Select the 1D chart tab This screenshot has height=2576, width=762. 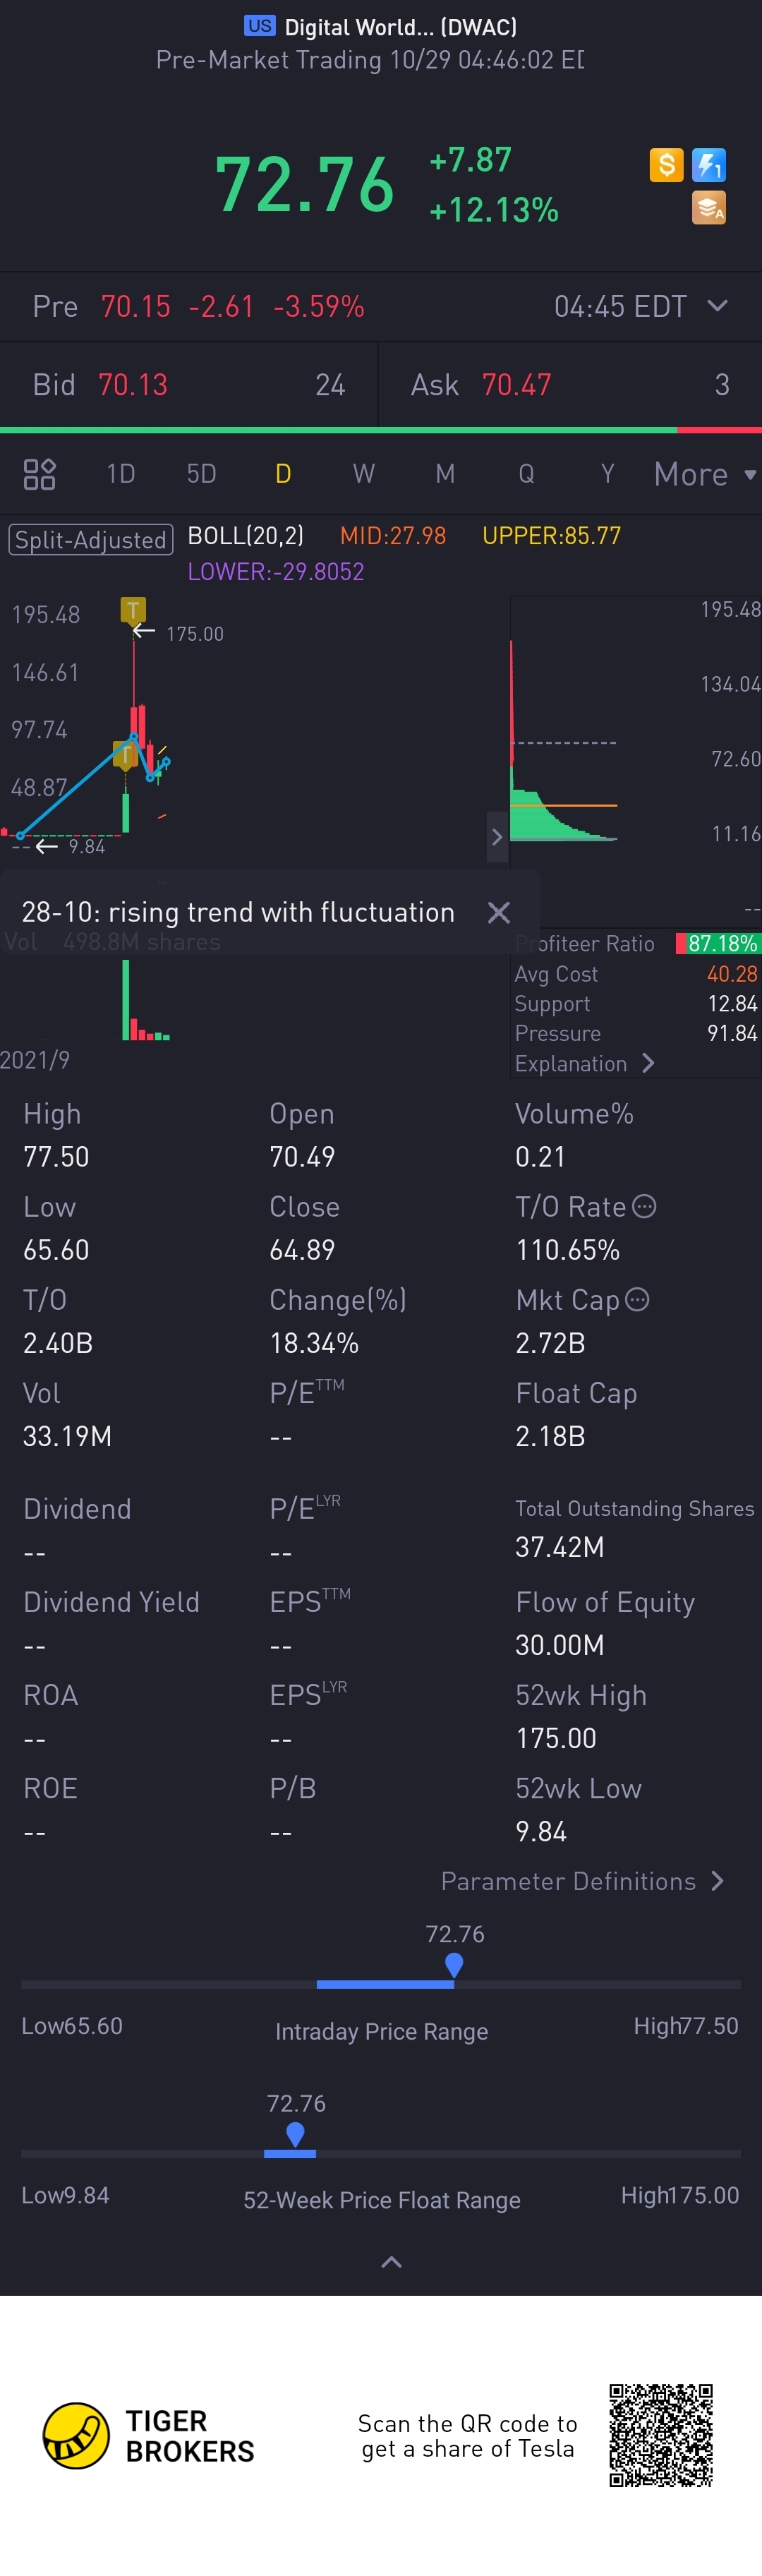pyautogui.click(x=121, y=474)
